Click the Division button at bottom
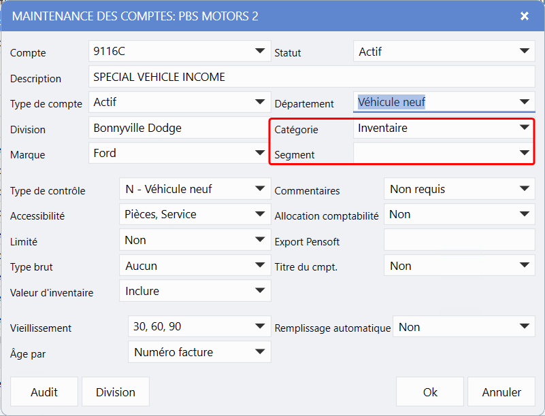The height and width of the screenshot is (416, 545). (x=116, y=392)
